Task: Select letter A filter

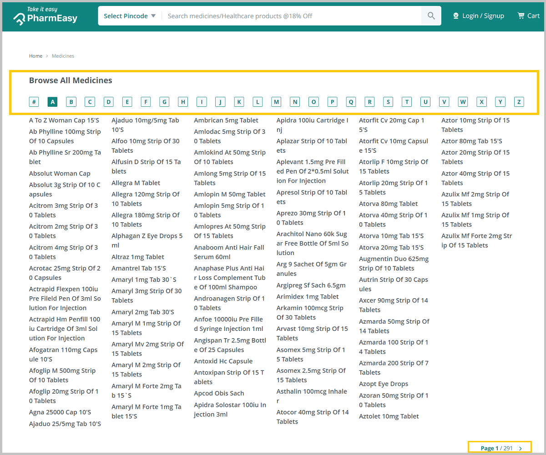Action: [53, 102]
